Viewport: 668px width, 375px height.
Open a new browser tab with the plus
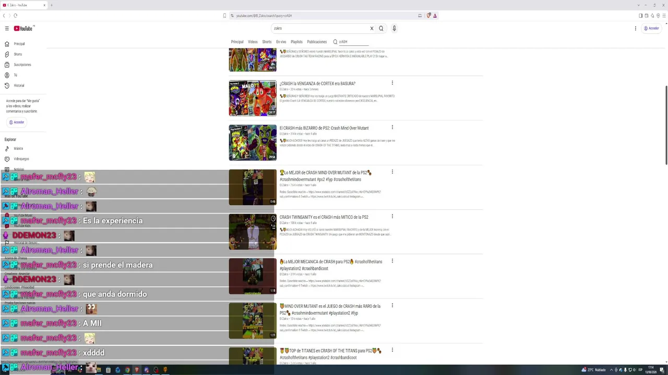coord(51,5)
